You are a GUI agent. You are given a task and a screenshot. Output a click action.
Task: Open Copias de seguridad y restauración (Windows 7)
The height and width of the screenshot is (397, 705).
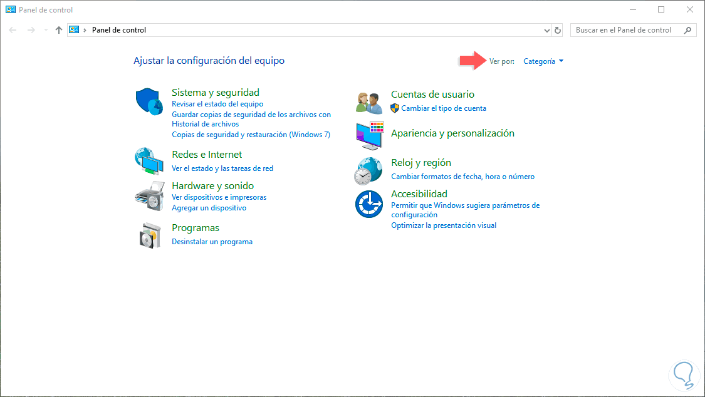pos(251,134)
